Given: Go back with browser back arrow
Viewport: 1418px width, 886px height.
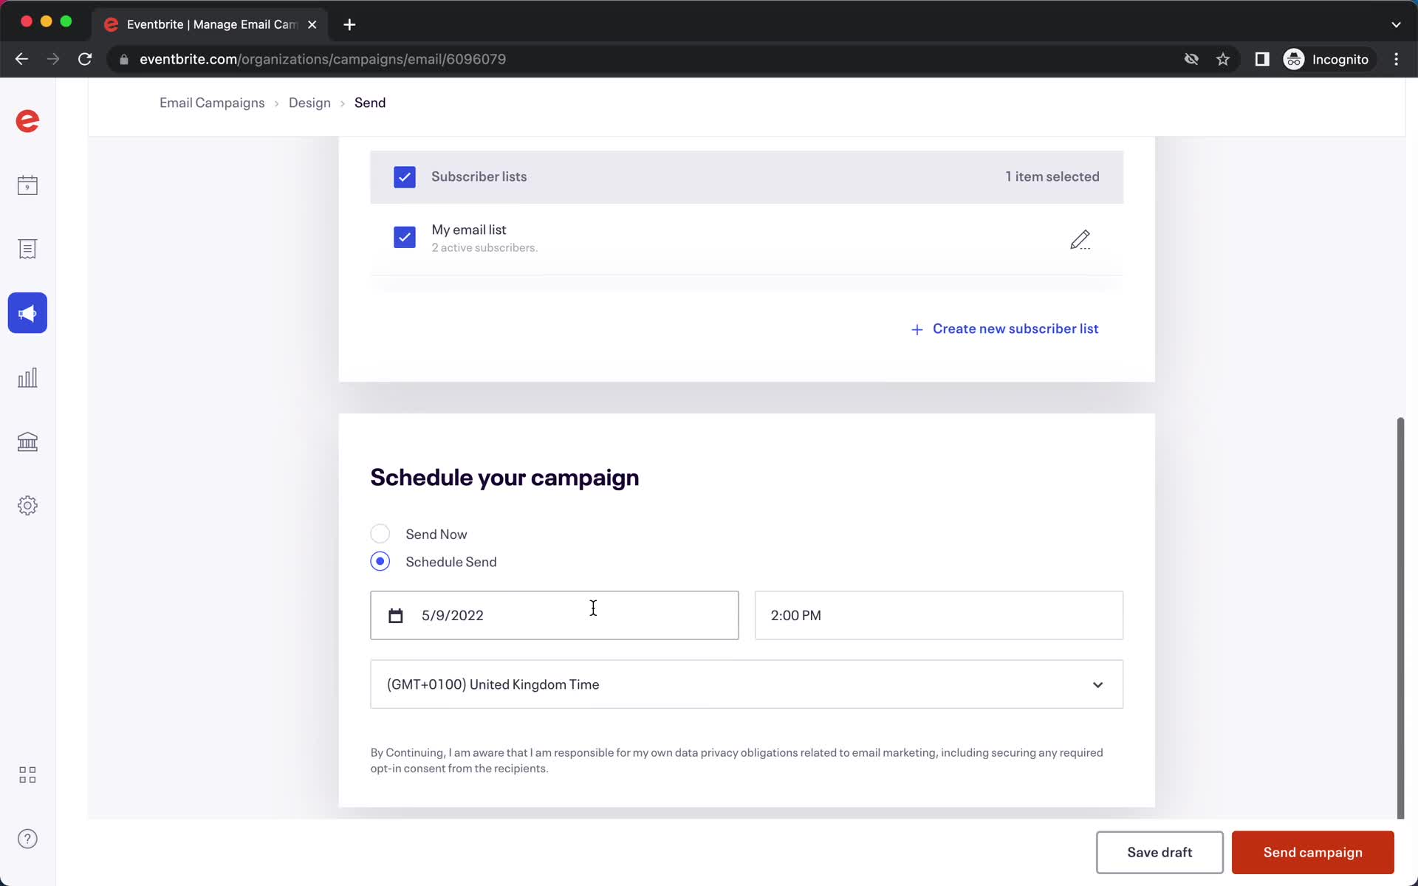Looking at the screenshot, I should [x=21, y=59].
